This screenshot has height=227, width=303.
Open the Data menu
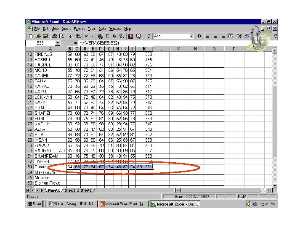[102, 29]
